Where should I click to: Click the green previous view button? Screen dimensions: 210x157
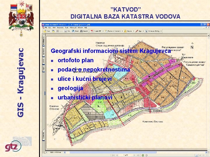(143, 155)
